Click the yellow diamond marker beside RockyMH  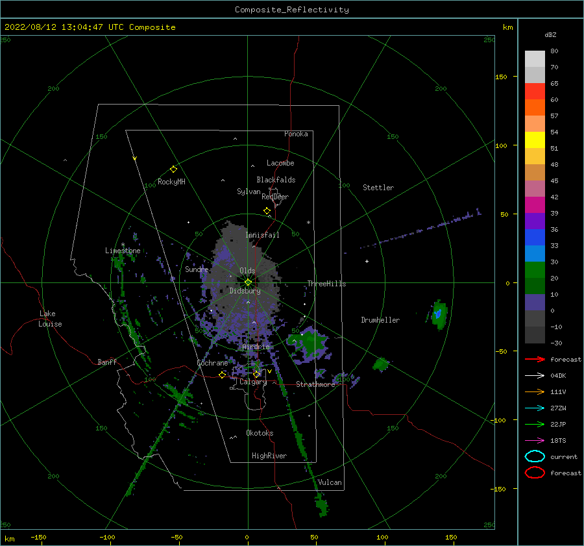(x=173, y=169)
